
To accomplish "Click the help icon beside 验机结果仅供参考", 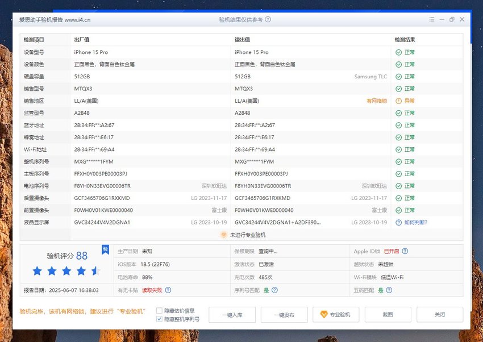I will tap(268, 19).
